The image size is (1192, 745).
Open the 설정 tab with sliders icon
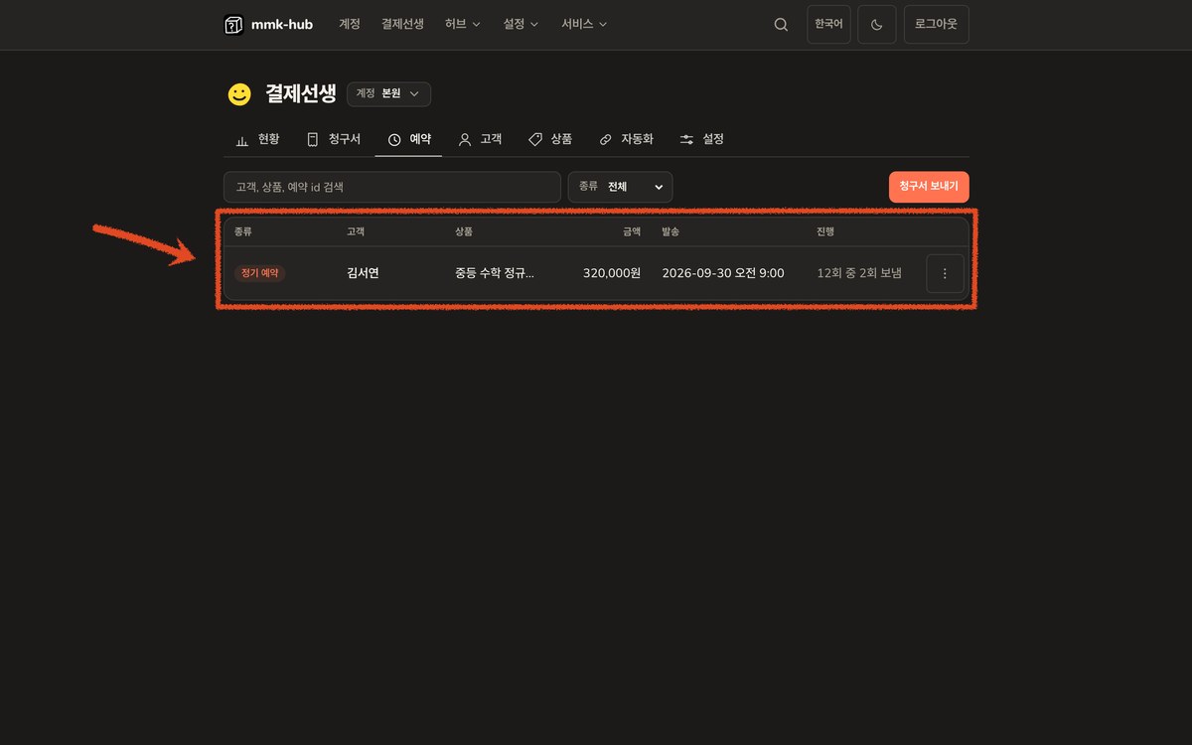[x=701, y=139]
